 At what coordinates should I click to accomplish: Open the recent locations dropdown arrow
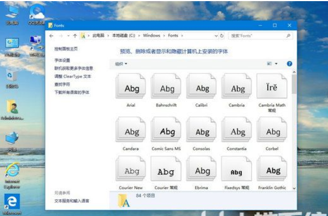coord(68,36)
